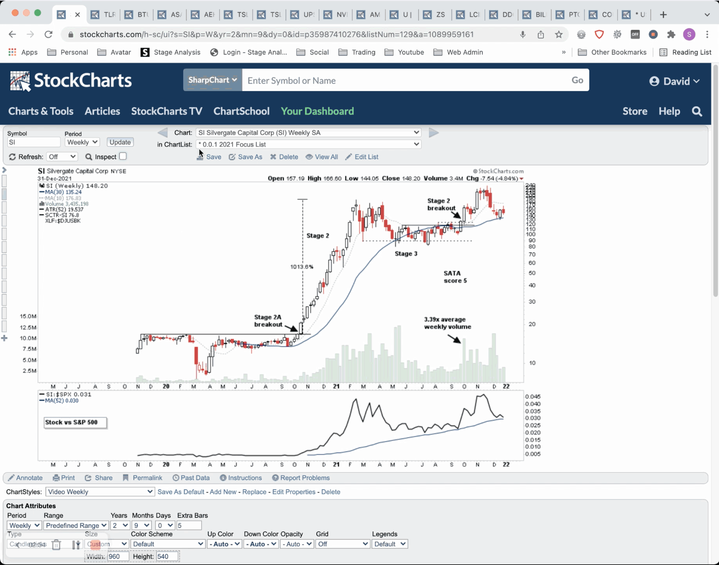
Task: Open ChartSchool menu
Action: point(241,111)
